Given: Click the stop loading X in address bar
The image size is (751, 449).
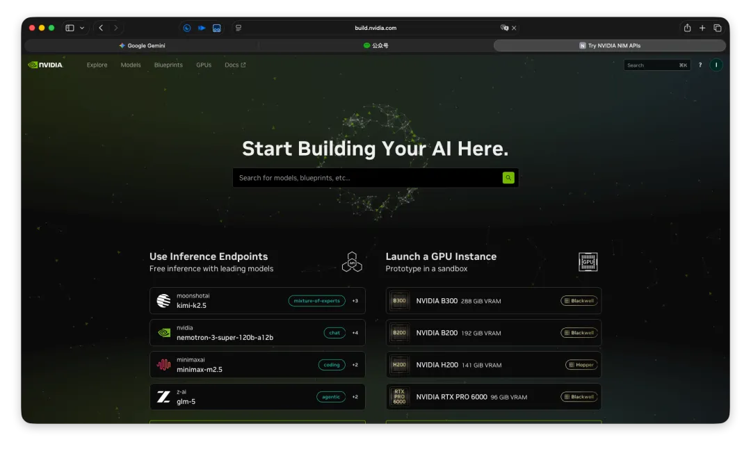Looking at the screenshot, I should pyautogui.click(x=514, y=28).
